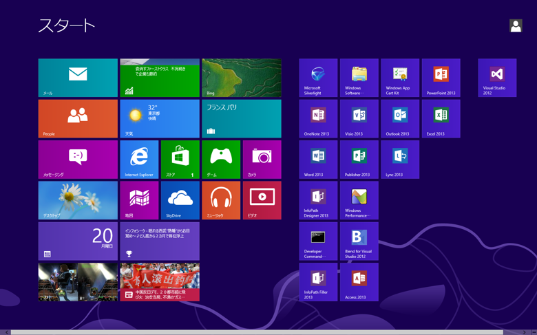Open the Finance tile with chart icon
The width and height of the screenshot is (537, 335).
coord(160,78)
